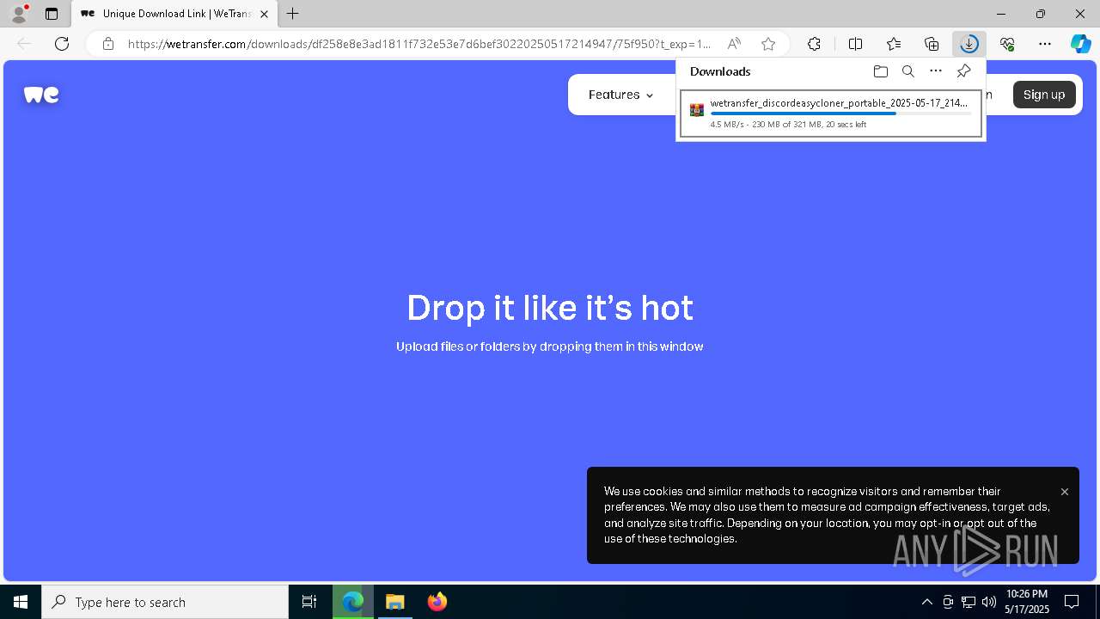Show hidden system tray icons
This screenshot has height=619, width=1100.
point(926,602)
